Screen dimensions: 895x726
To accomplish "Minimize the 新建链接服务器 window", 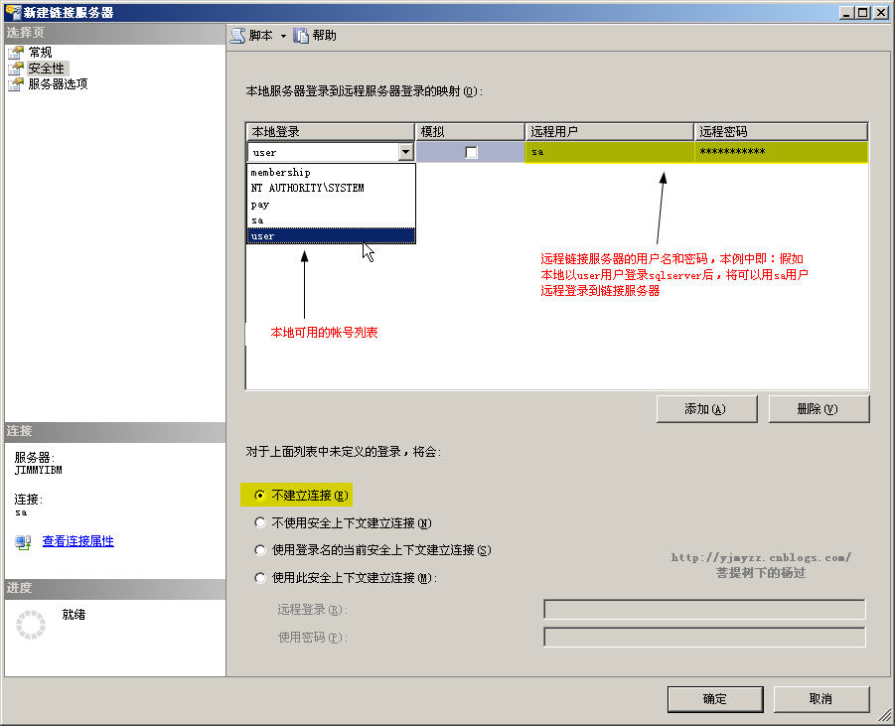I will (x=847, y=12).
